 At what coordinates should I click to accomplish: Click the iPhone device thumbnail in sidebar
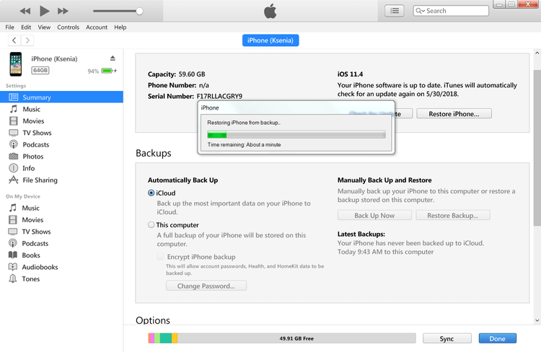16,64
